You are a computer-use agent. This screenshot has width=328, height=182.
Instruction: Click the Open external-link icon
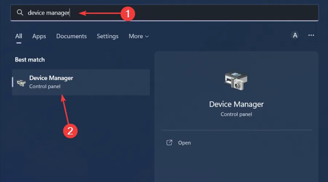click(169, 143)
